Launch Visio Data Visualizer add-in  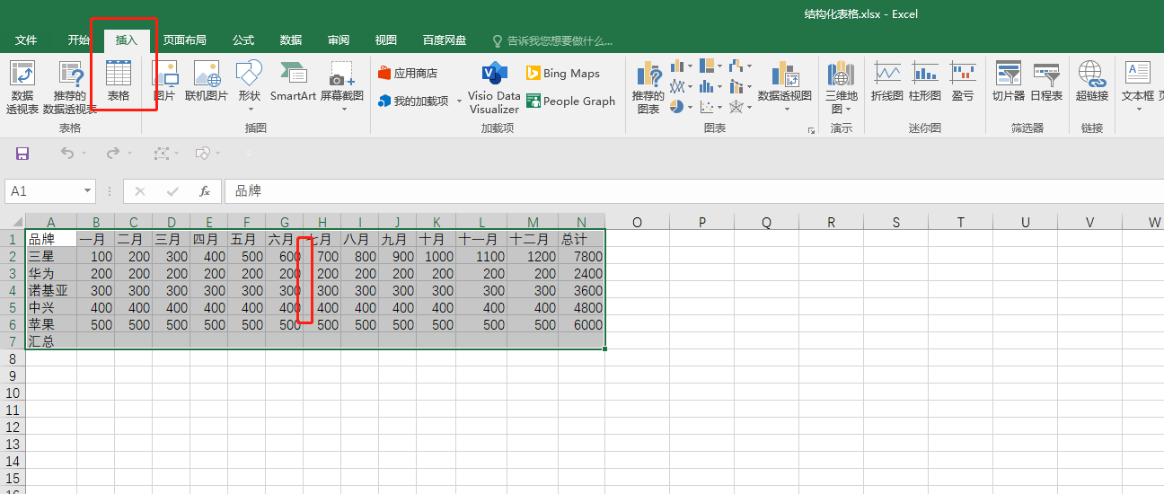click(x=494, y=88)
